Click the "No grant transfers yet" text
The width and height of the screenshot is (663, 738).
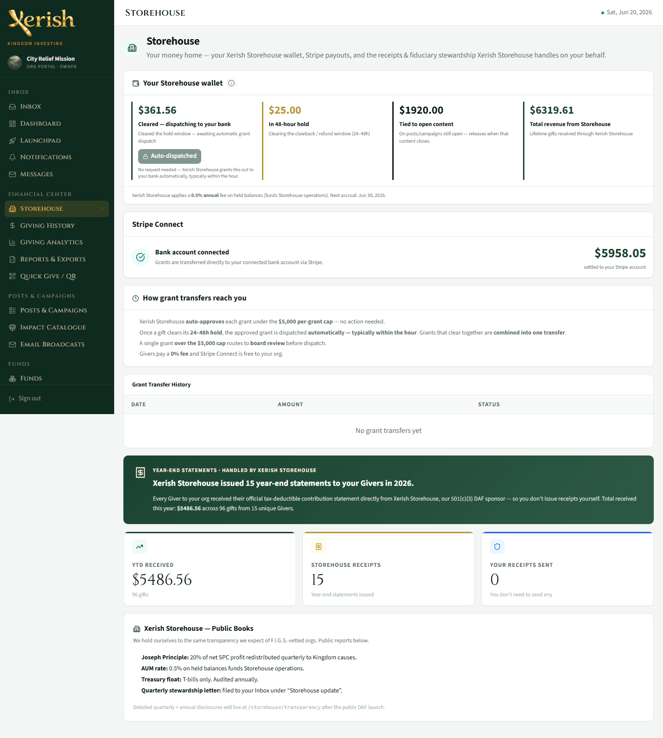tap(389, 431)
